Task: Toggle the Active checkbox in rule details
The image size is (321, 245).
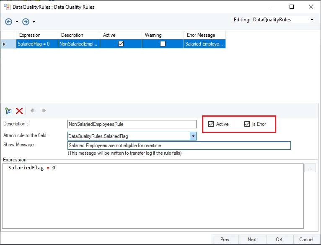Action: click(x=211, y=124)
